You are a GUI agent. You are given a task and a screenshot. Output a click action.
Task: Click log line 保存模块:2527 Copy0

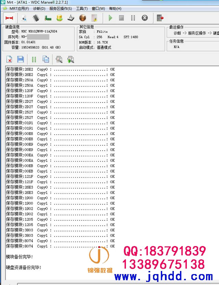point(60,112)
